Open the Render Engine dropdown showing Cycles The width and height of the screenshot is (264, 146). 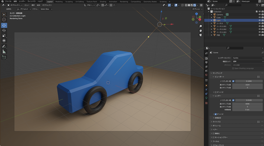[247, 58]
